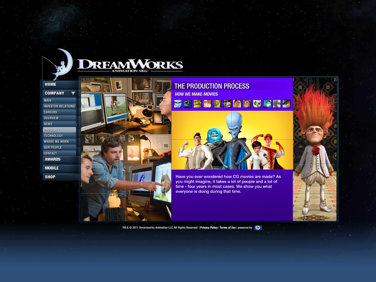This screenshot has height=282, width=376.
Task: Select the blue Megamind face thumbnail
Action: 178,104
